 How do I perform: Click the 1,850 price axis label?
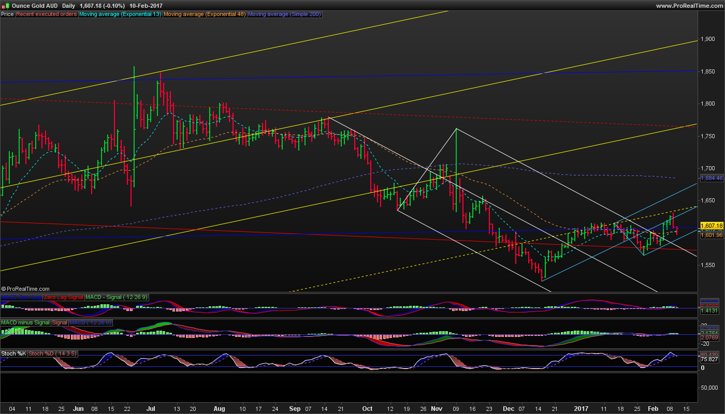click(x=709, y=71)
